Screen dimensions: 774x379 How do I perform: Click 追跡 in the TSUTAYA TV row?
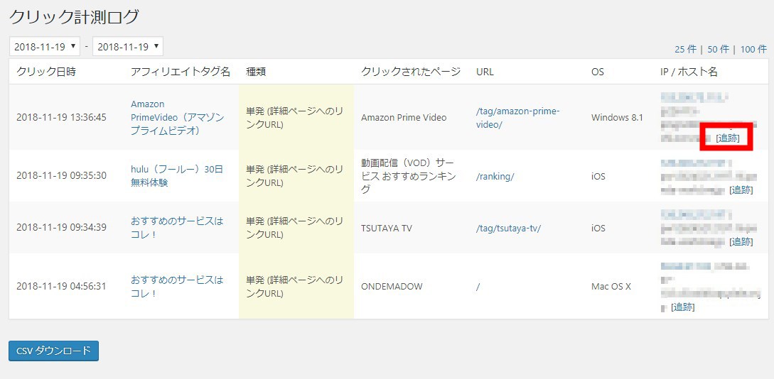741,241
